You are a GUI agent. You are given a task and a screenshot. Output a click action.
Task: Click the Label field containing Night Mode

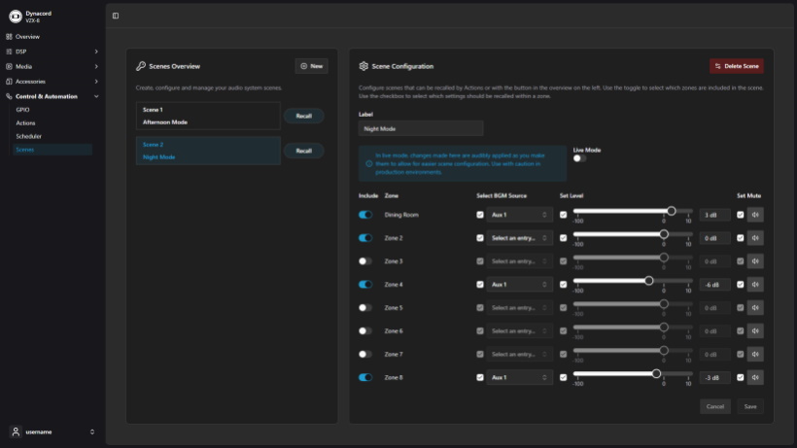(421, 128)
